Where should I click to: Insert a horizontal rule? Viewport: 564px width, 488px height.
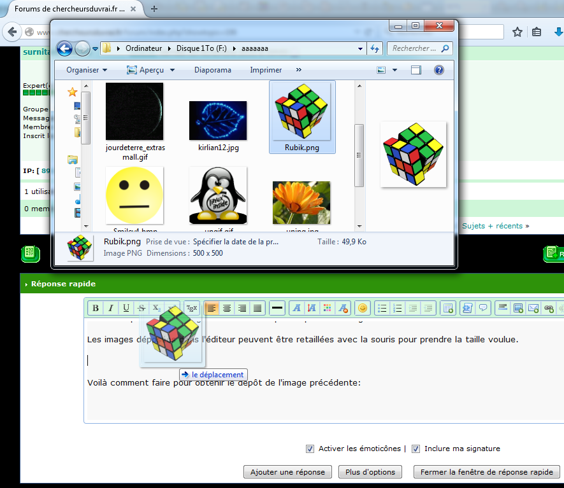click(277, 308)
